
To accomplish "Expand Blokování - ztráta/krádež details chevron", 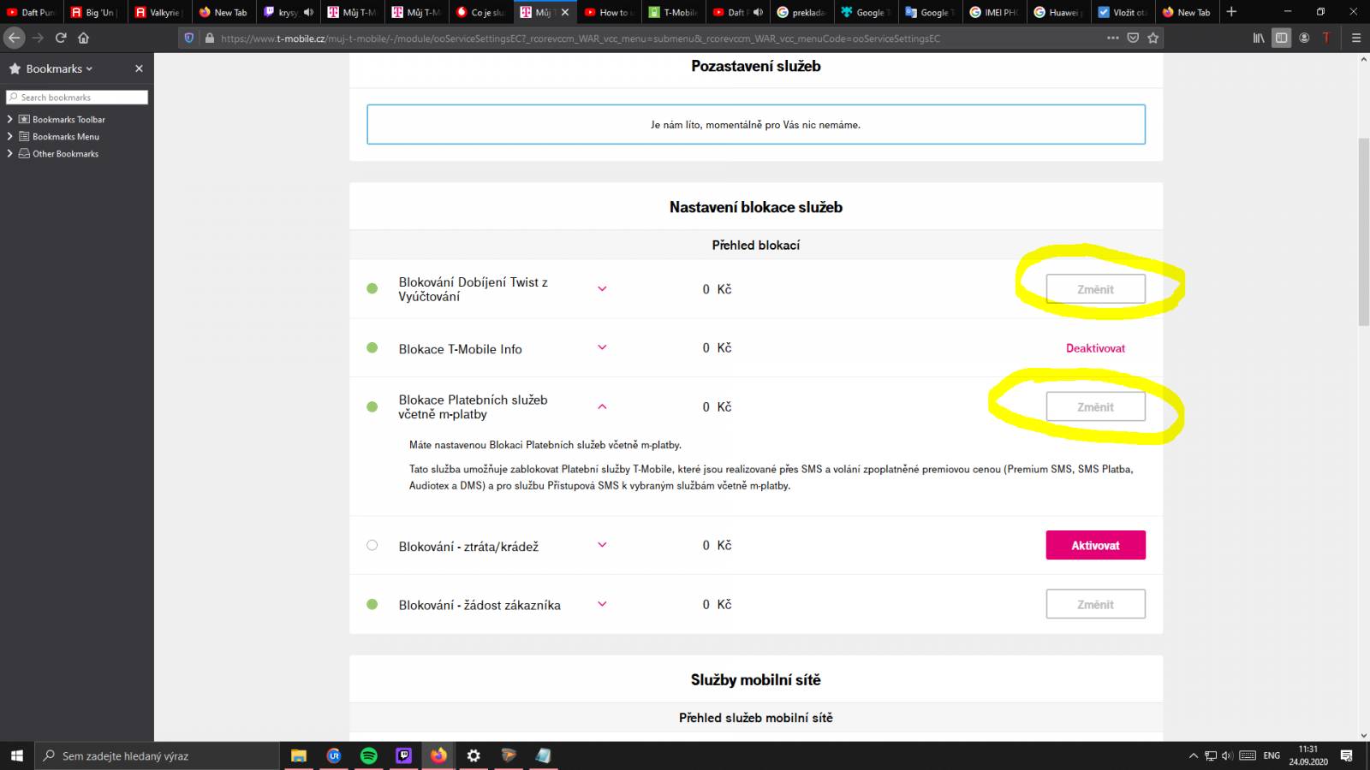I will click(x=602, y=545).
